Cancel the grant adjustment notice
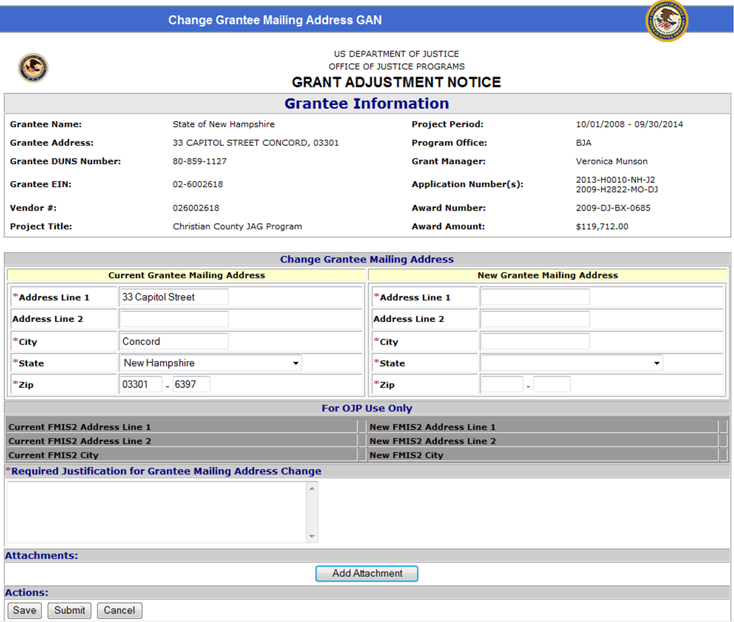This screenshot has width=734, height=622. [x=120, y=611]
